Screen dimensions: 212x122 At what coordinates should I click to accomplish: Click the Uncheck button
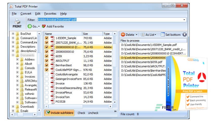coord(93,113)
